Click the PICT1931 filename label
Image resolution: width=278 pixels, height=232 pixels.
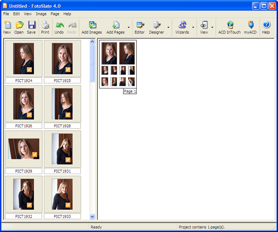(x=62, y=171)
